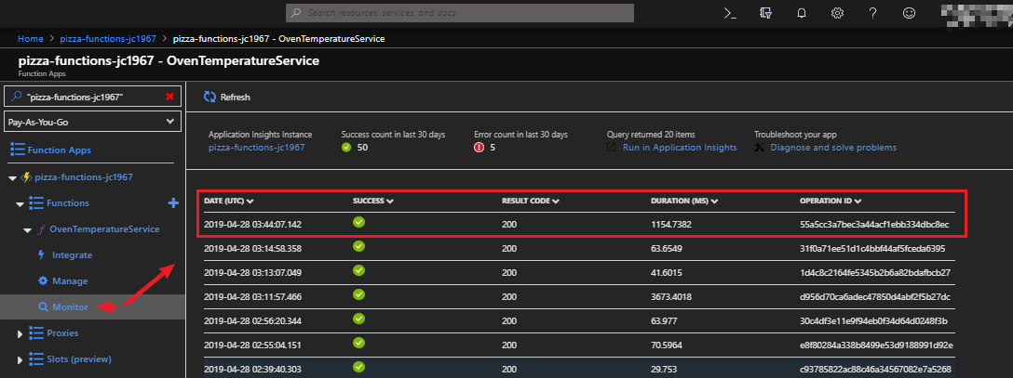Collapse the Functions tree node arrow

click(x=20, y=203)
